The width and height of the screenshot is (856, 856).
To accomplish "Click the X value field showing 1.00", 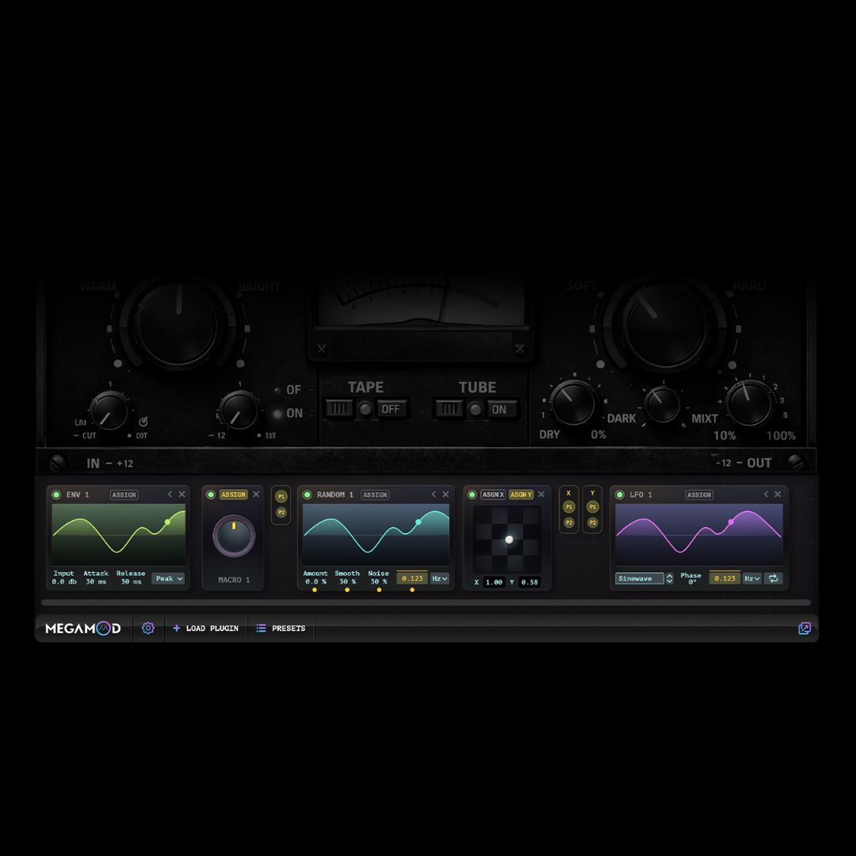I will click(494, 582).
